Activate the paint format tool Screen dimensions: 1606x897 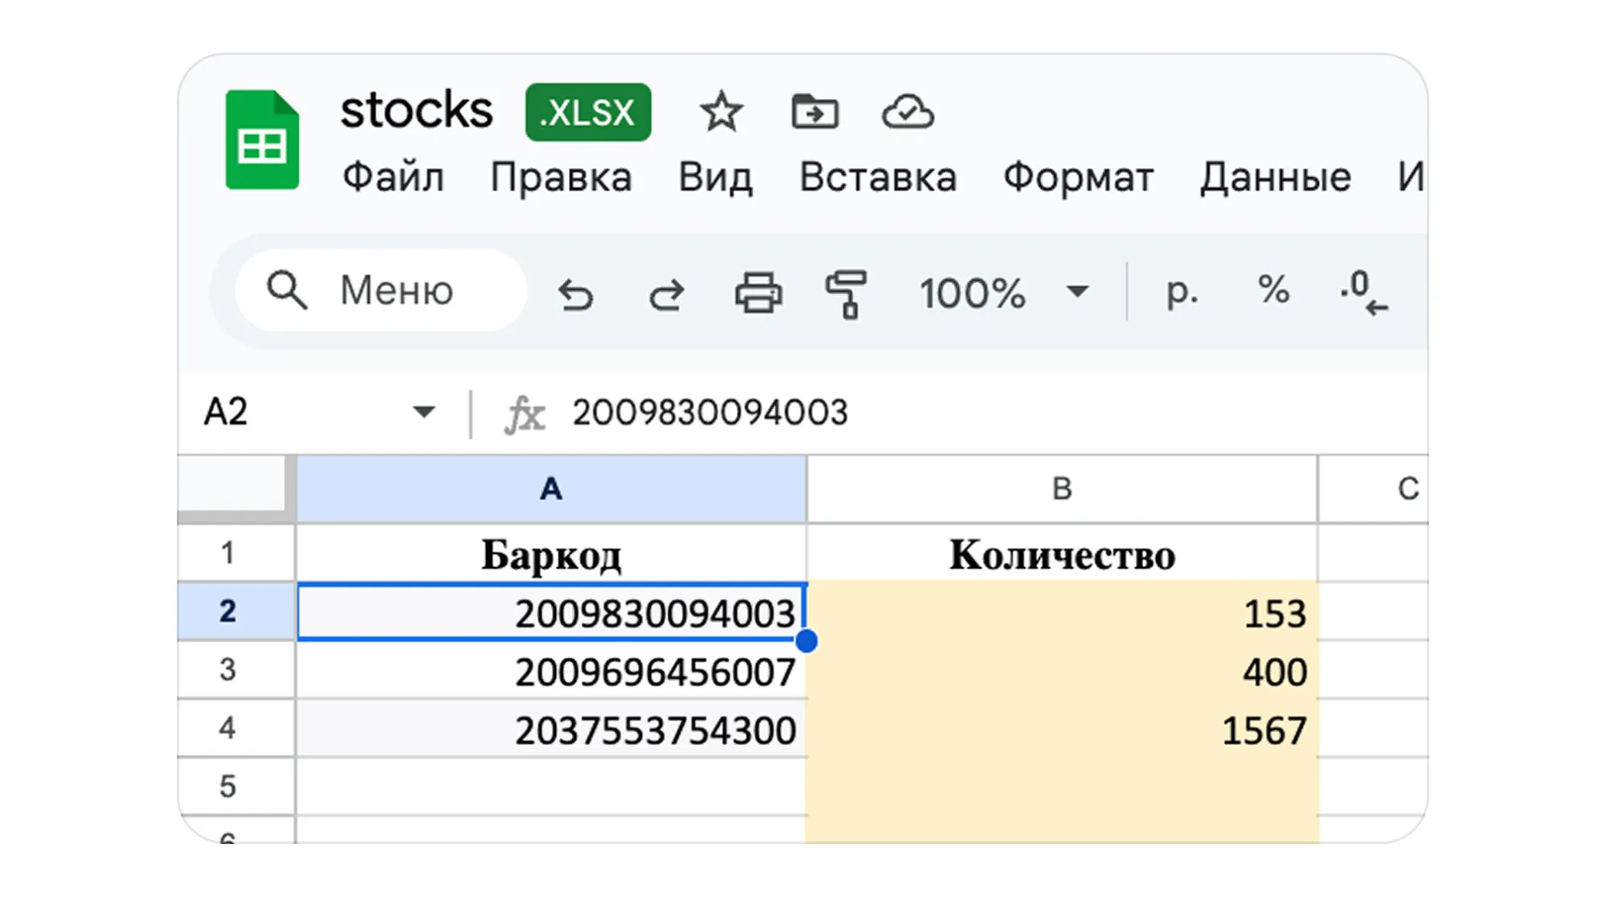click(x=847, y=293)
